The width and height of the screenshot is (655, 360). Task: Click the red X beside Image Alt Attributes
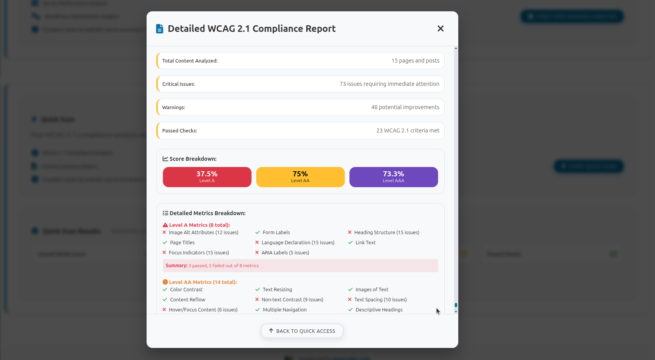[164, 233]
